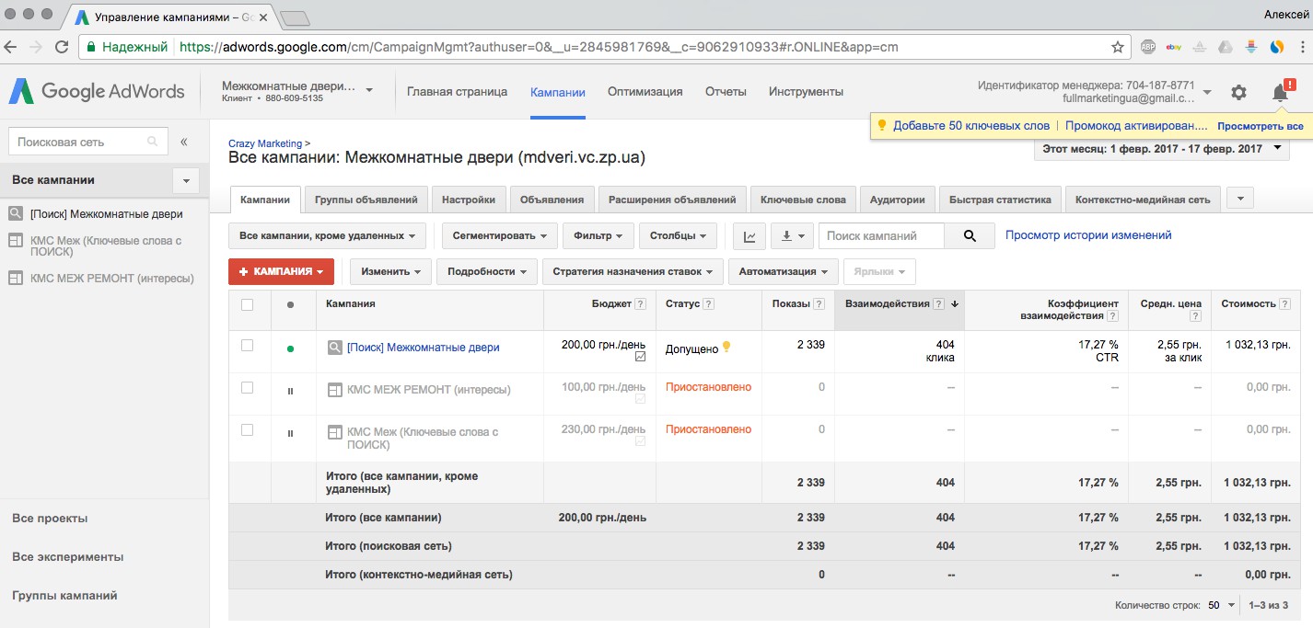Viewport: 1313px width, 628px height.
Task: Reload the page in the browser
Action: click(62, 47)
